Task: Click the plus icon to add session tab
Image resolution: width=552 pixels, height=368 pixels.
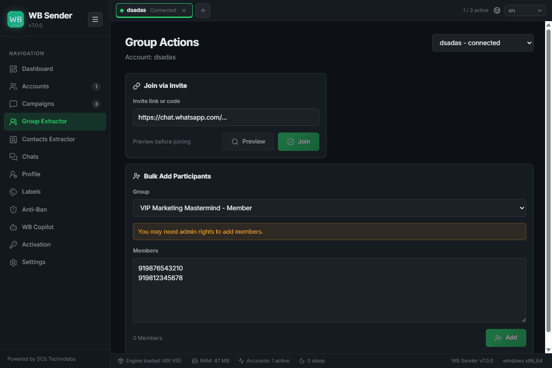Action: point(203,10)
